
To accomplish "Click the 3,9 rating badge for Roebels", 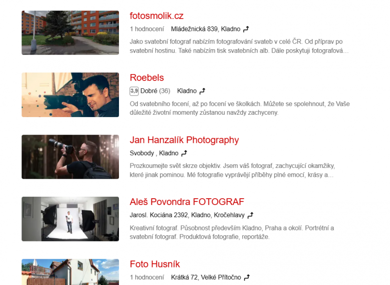I will (x=134, y=91).
